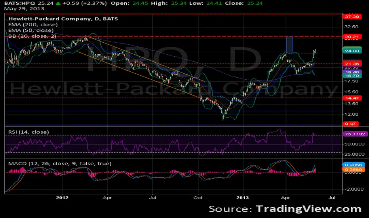Click the Jul label at axis end

(332, 197)
